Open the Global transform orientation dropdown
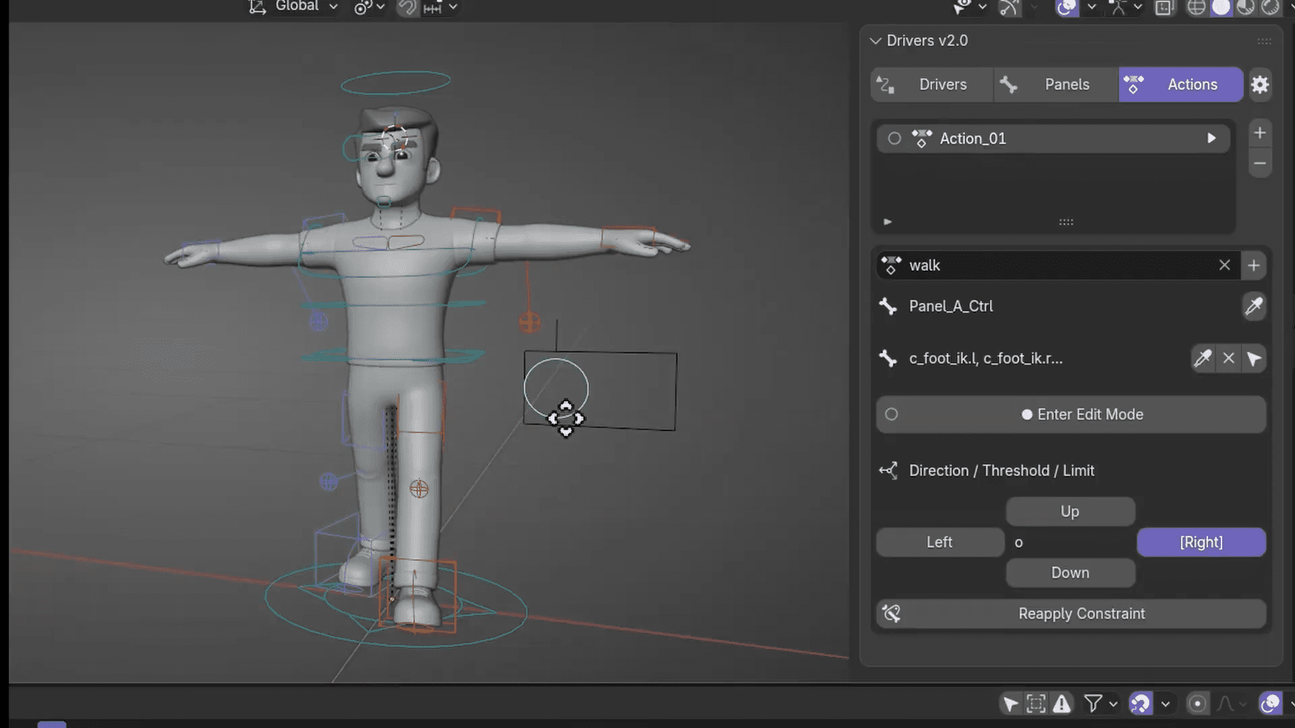The width and height of the screenshot is (1295, 728). (297, 7)
